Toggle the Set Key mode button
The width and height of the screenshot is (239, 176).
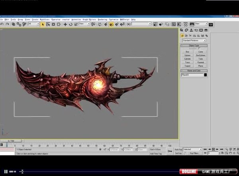178,153
